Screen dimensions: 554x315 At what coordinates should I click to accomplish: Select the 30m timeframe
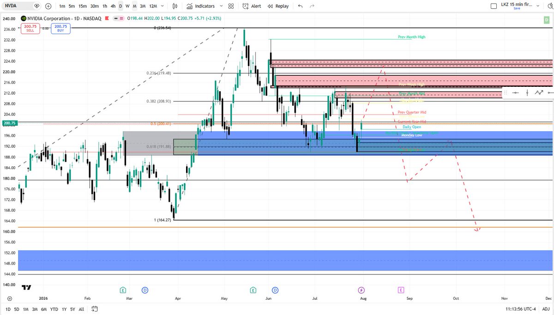(x=94, y=6)
